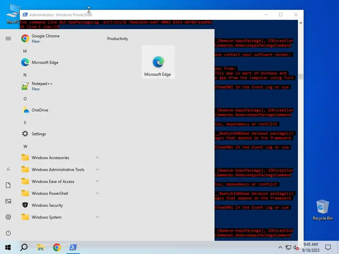
Task: Expand the Start menu hamburger navigation
Action: [8, 38]
